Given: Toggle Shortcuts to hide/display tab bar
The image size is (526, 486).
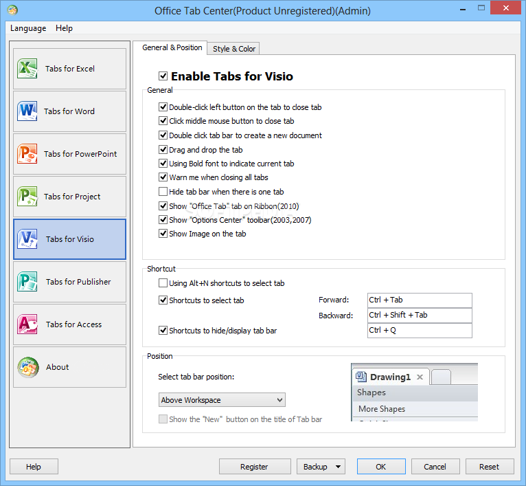Looking at the screenshot, I should (x=163, y=330).
